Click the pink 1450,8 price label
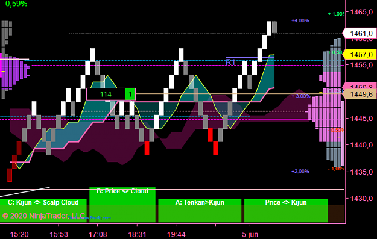This screenshot has width=377, height=239. [360, 87]
